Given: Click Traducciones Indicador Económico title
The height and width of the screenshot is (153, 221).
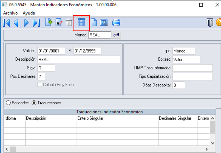Looking at the screenshot, I should point(109,112).
